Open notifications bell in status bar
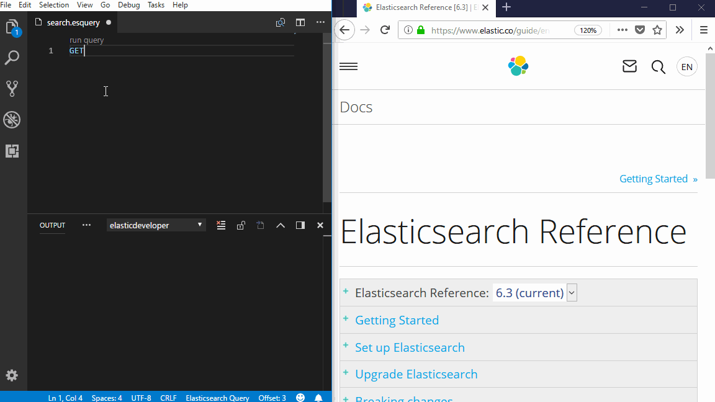The height and width of the screenshot is (402, 715). pos(318,398)
